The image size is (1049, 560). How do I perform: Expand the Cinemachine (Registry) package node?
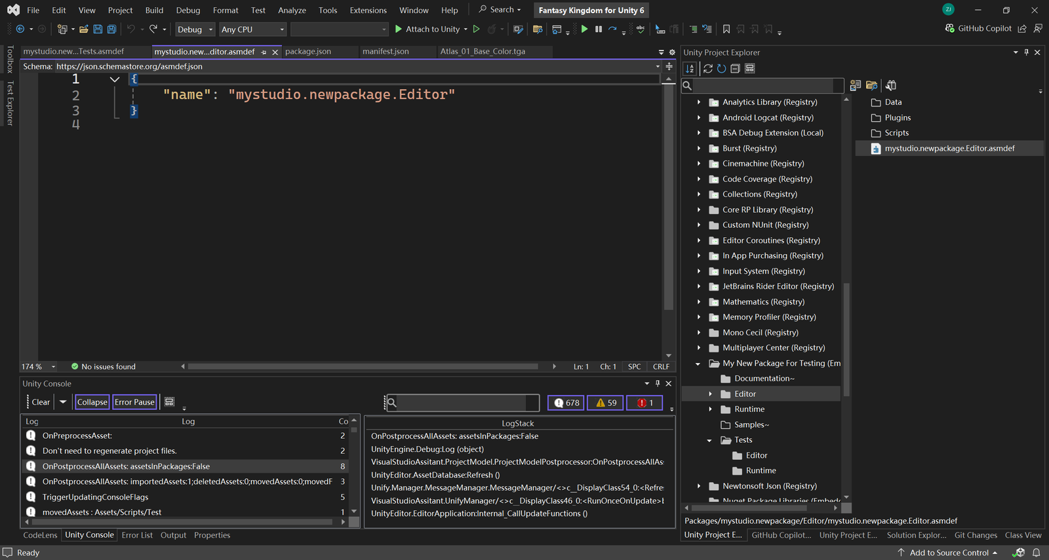(699, 164)
